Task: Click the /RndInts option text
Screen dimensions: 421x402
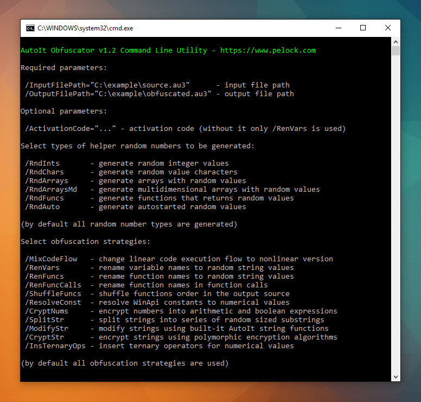Action: [x=42, y=163]
